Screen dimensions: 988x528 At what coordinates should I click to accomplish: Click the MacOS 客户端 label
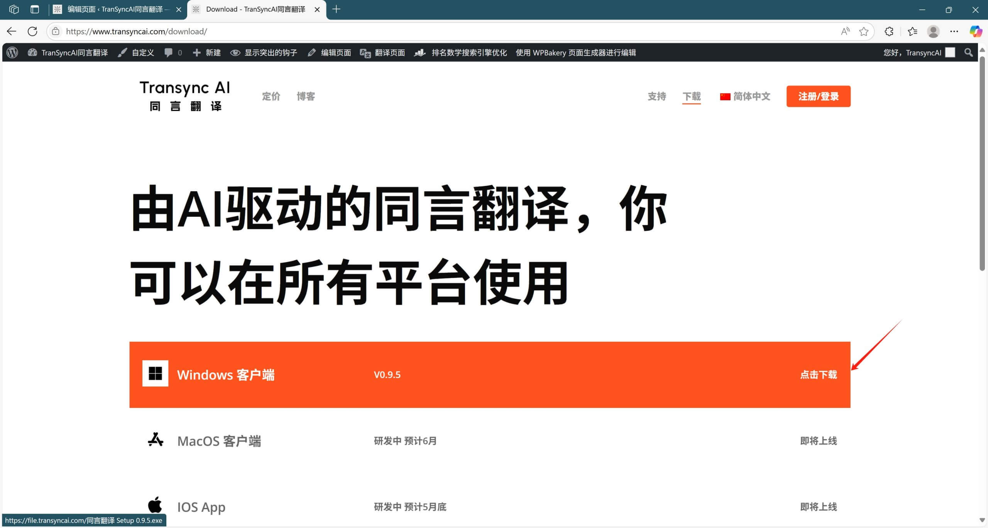coord(219,441)
